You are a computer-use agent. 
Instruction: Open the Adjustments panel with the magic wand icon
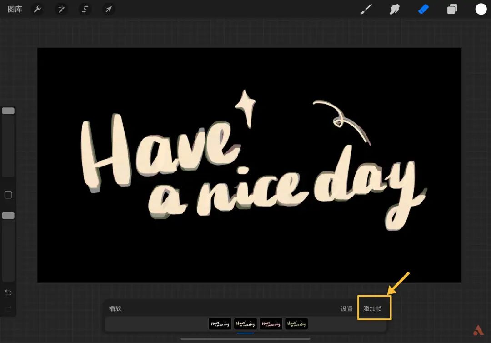pyautogui.click(x=61, y=9)
